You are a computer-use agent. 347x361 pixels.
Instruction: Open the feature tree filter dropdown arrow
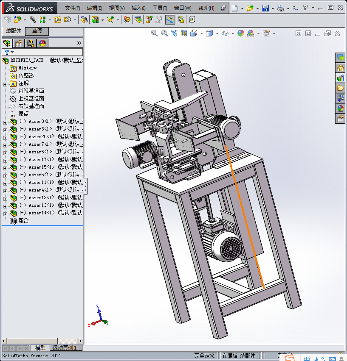pos(12,52)
